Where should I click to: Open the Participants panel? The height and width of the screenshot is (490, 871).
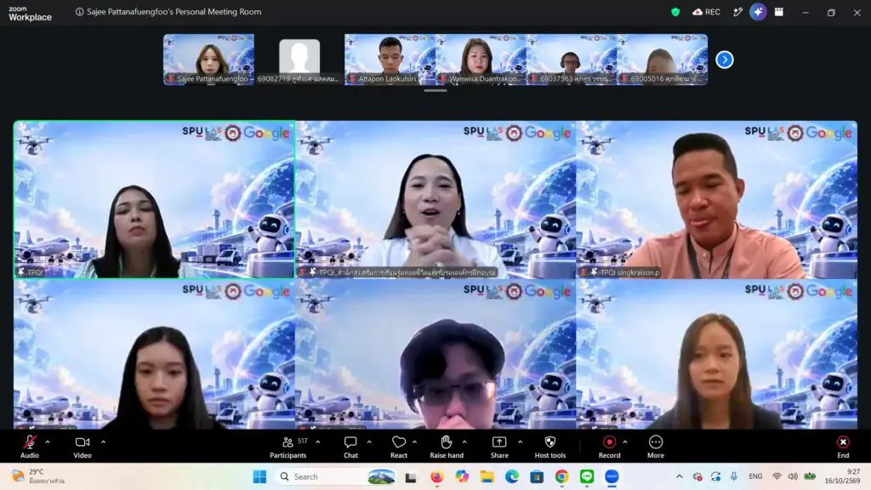point(287,447)
